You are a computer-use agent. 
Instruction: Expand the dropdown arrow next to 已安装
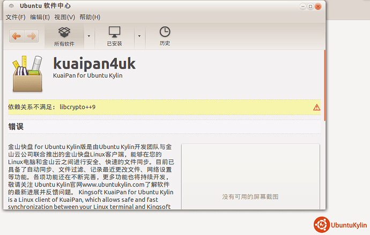(139, 36)
